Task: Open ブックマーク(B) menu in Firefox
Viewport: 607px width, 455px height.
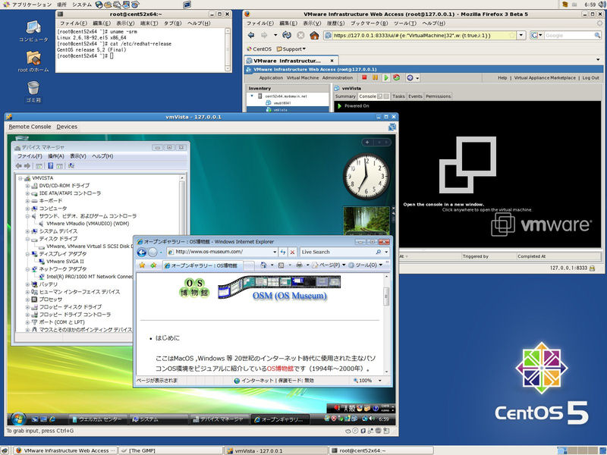Action: pyautogui.click(x=369, y=24)
